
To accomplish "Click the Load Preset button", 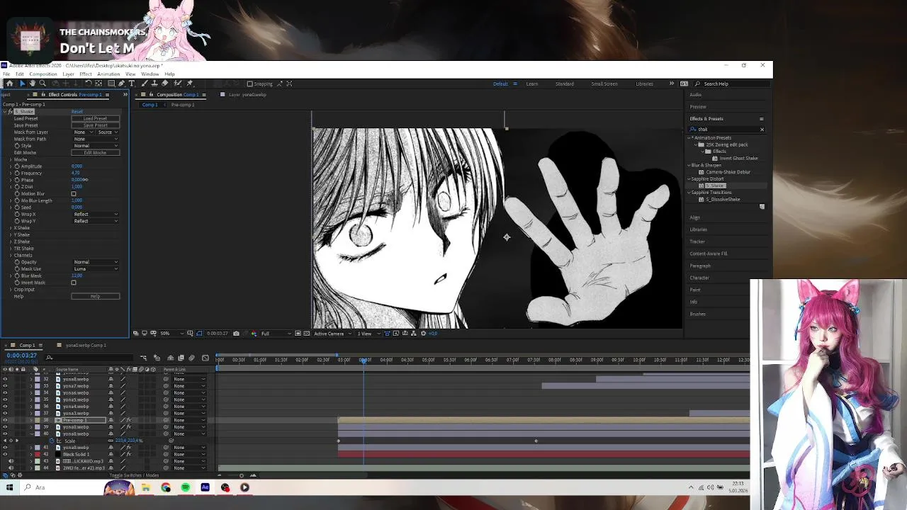I will click(x=96, y=119).
